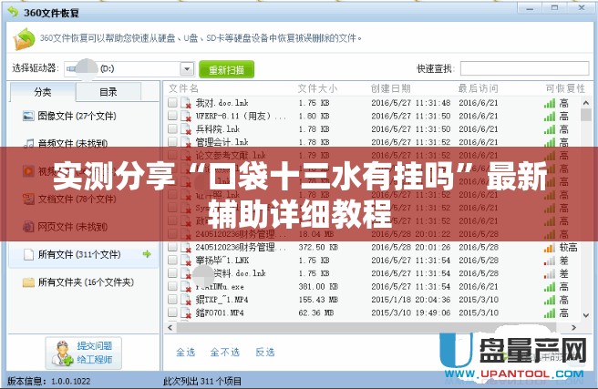
Task: Check the box for 管理会计.lnk
Action: click(x=172, y=142)
